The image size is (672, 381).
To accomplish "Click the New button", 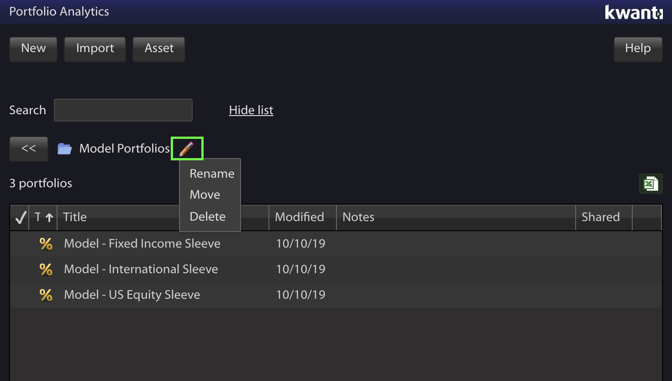I will (x=33, y=49).
